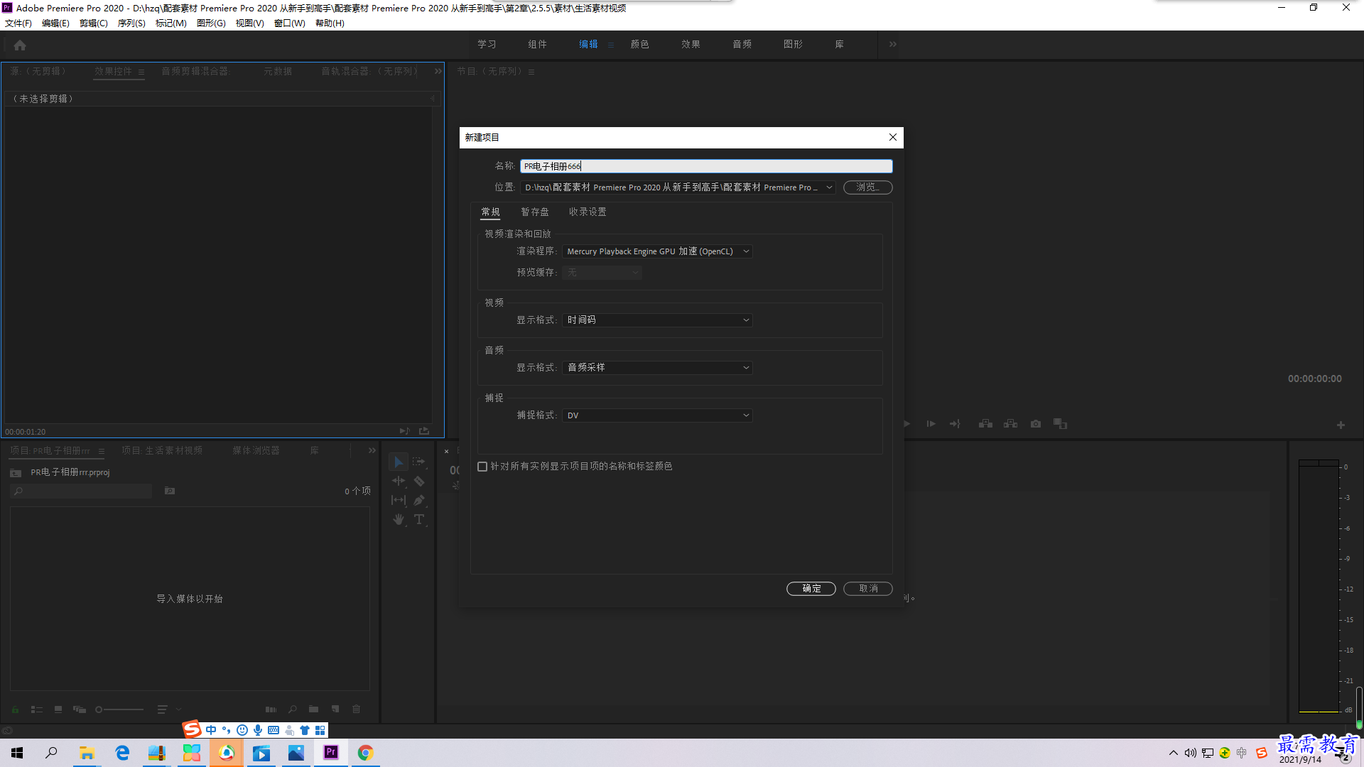Click the Windows Start button
The height and width of the screenshot is (767, 1364).
[x=17, y=753]
